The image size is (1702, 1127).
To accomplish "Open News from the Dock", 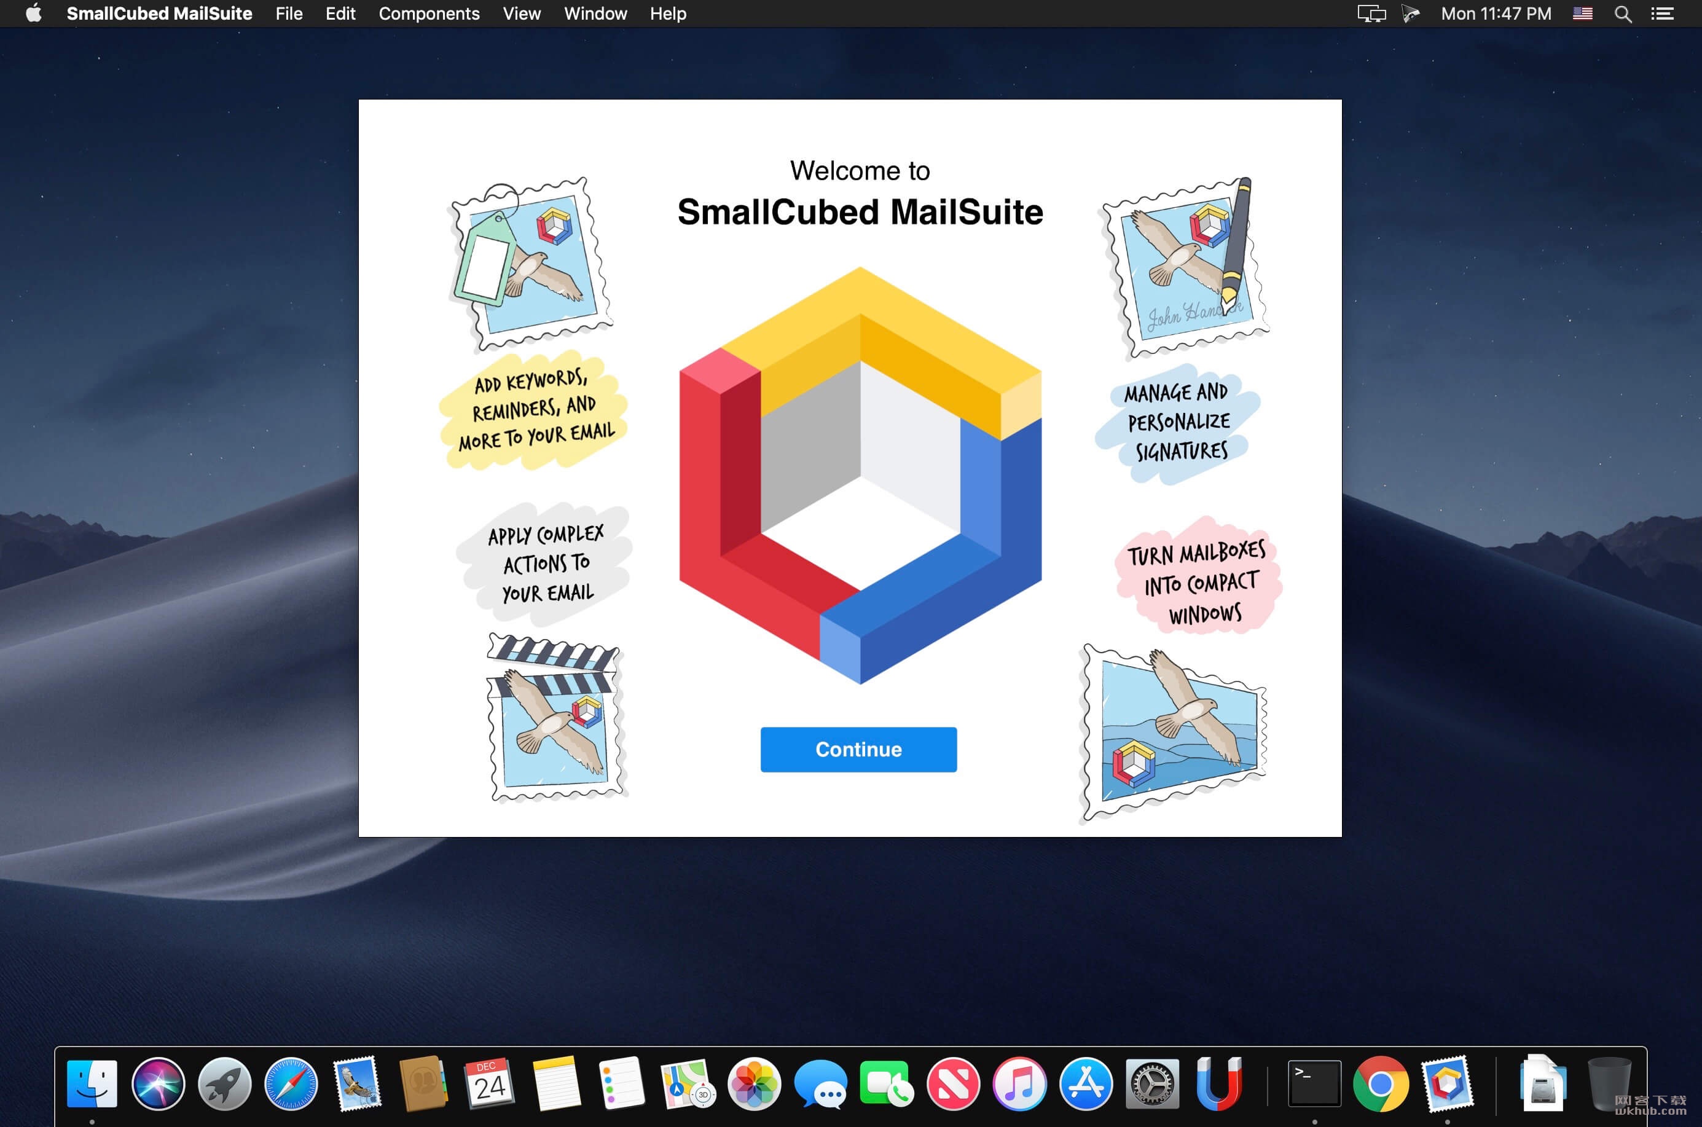I will tap(953, 1083).
